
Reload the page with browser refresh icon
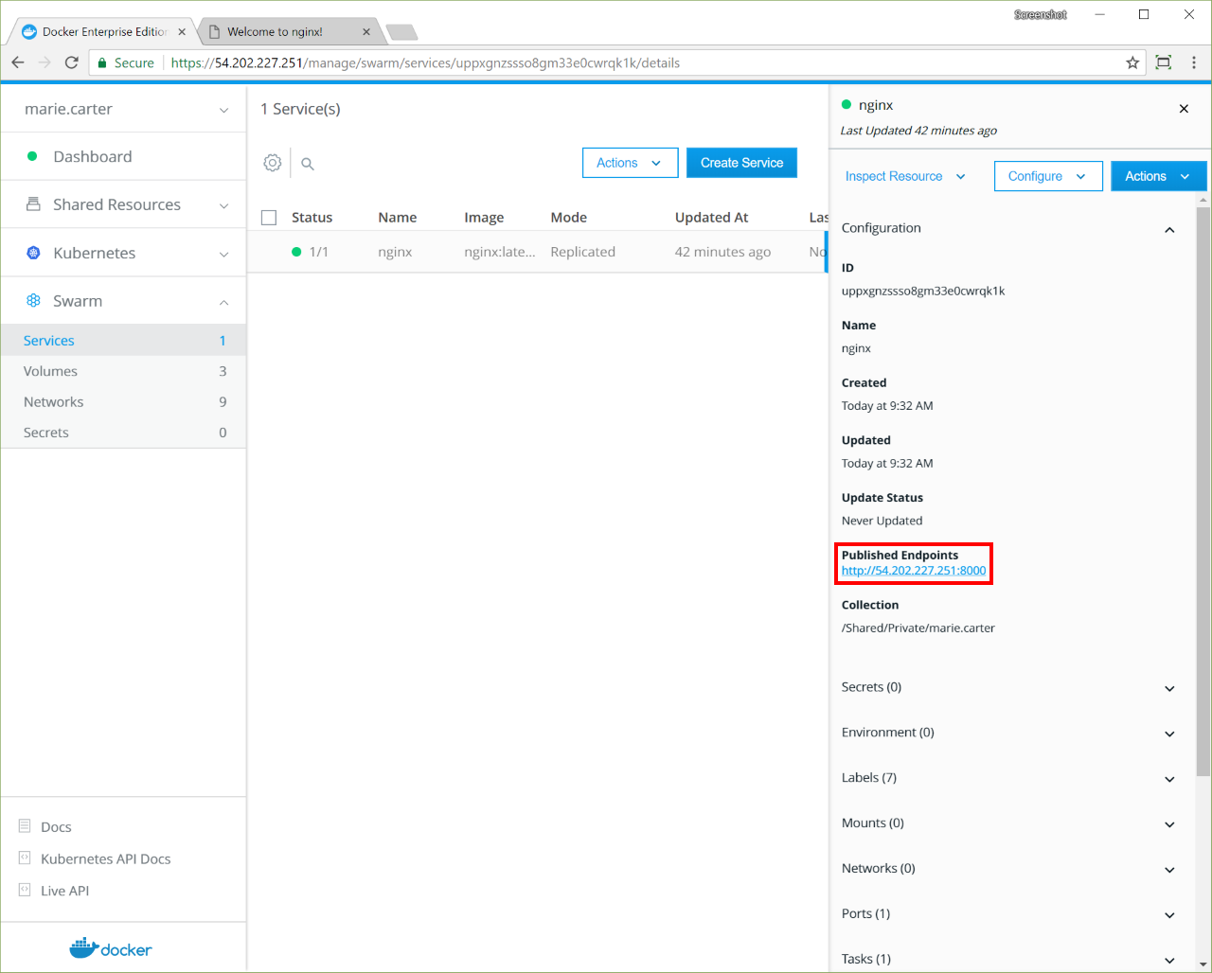pyautogui.click(x=71, y=62)
